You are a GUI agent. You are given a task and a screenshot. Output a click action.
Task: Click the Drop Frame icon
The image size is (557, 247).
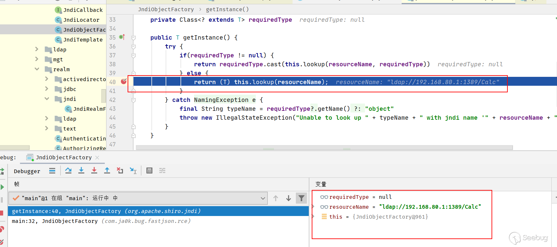click(x=120, y=170)
